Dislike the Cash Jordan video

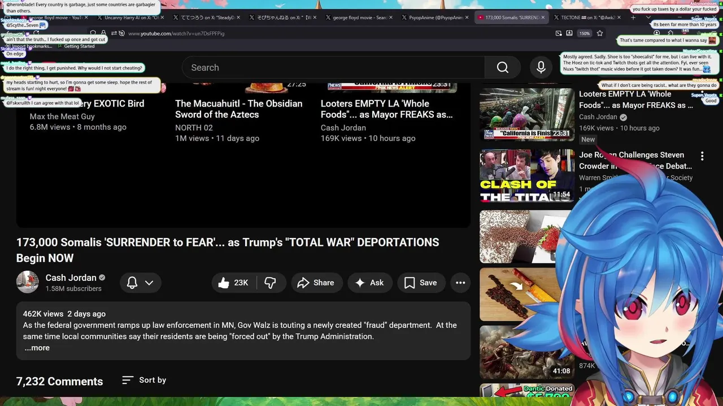coord(271,283)
